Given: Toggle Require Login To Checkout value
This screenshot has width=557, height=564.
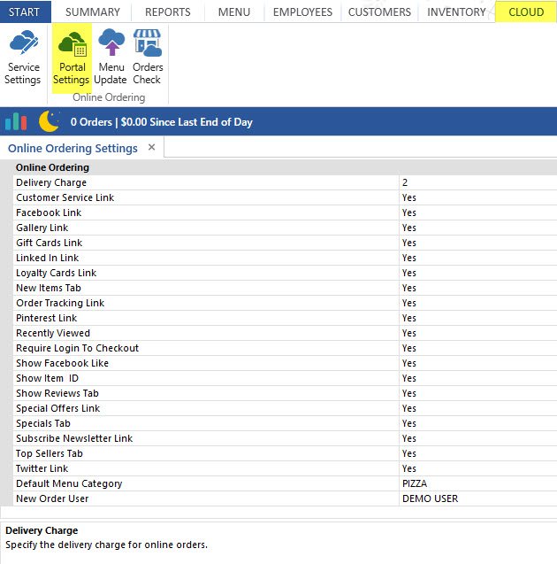Looking at the screenshot, I should tap(476, 348).
